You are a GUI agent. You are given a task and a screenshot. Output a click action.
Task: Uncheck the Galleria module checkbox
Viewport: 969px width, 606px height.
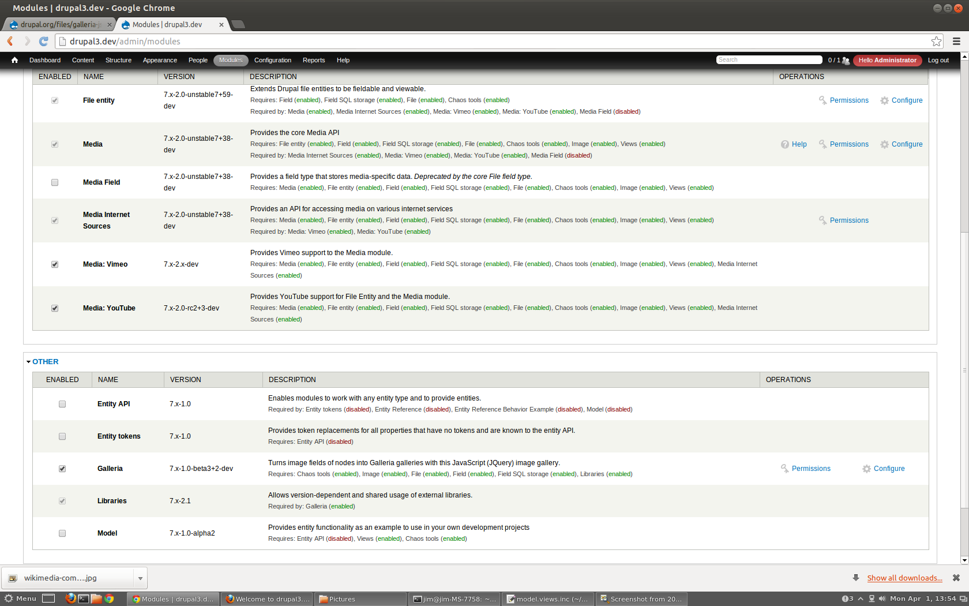pos(62,469)
